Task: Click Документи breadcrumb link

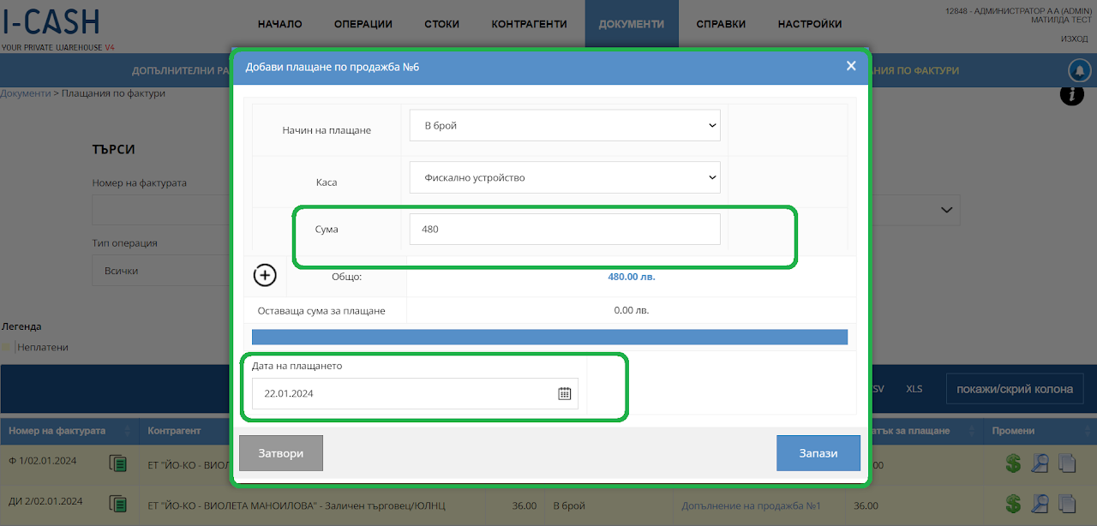Action: tap(26, 93)
